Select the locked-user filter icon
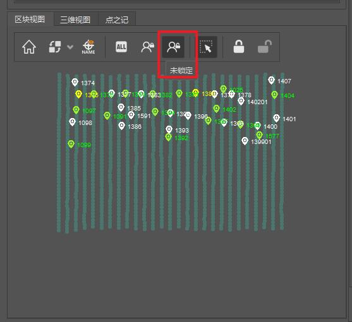This screenshot has height=322, width=352. tap(147, 47)
